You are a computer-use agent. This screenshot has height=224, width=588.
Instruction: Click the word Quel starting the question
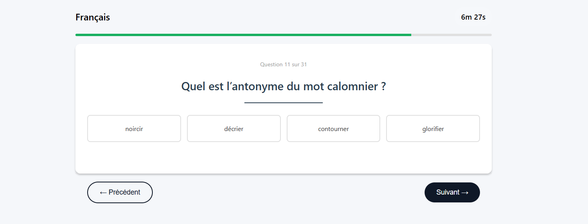coord(194,86)
